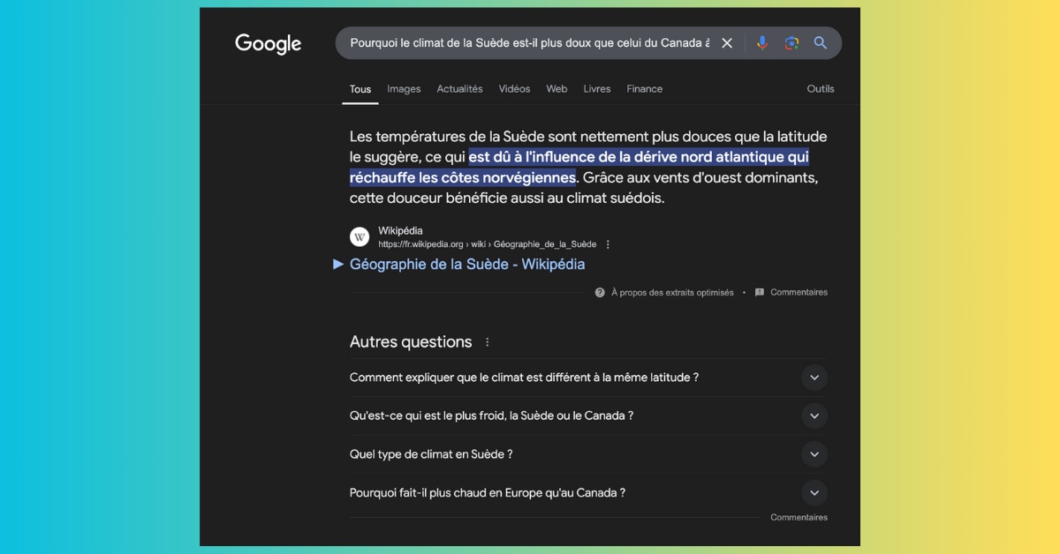1060x554 pixels.
Task: Click the Wikipédia source name
Action: click(x=400, y=231)
